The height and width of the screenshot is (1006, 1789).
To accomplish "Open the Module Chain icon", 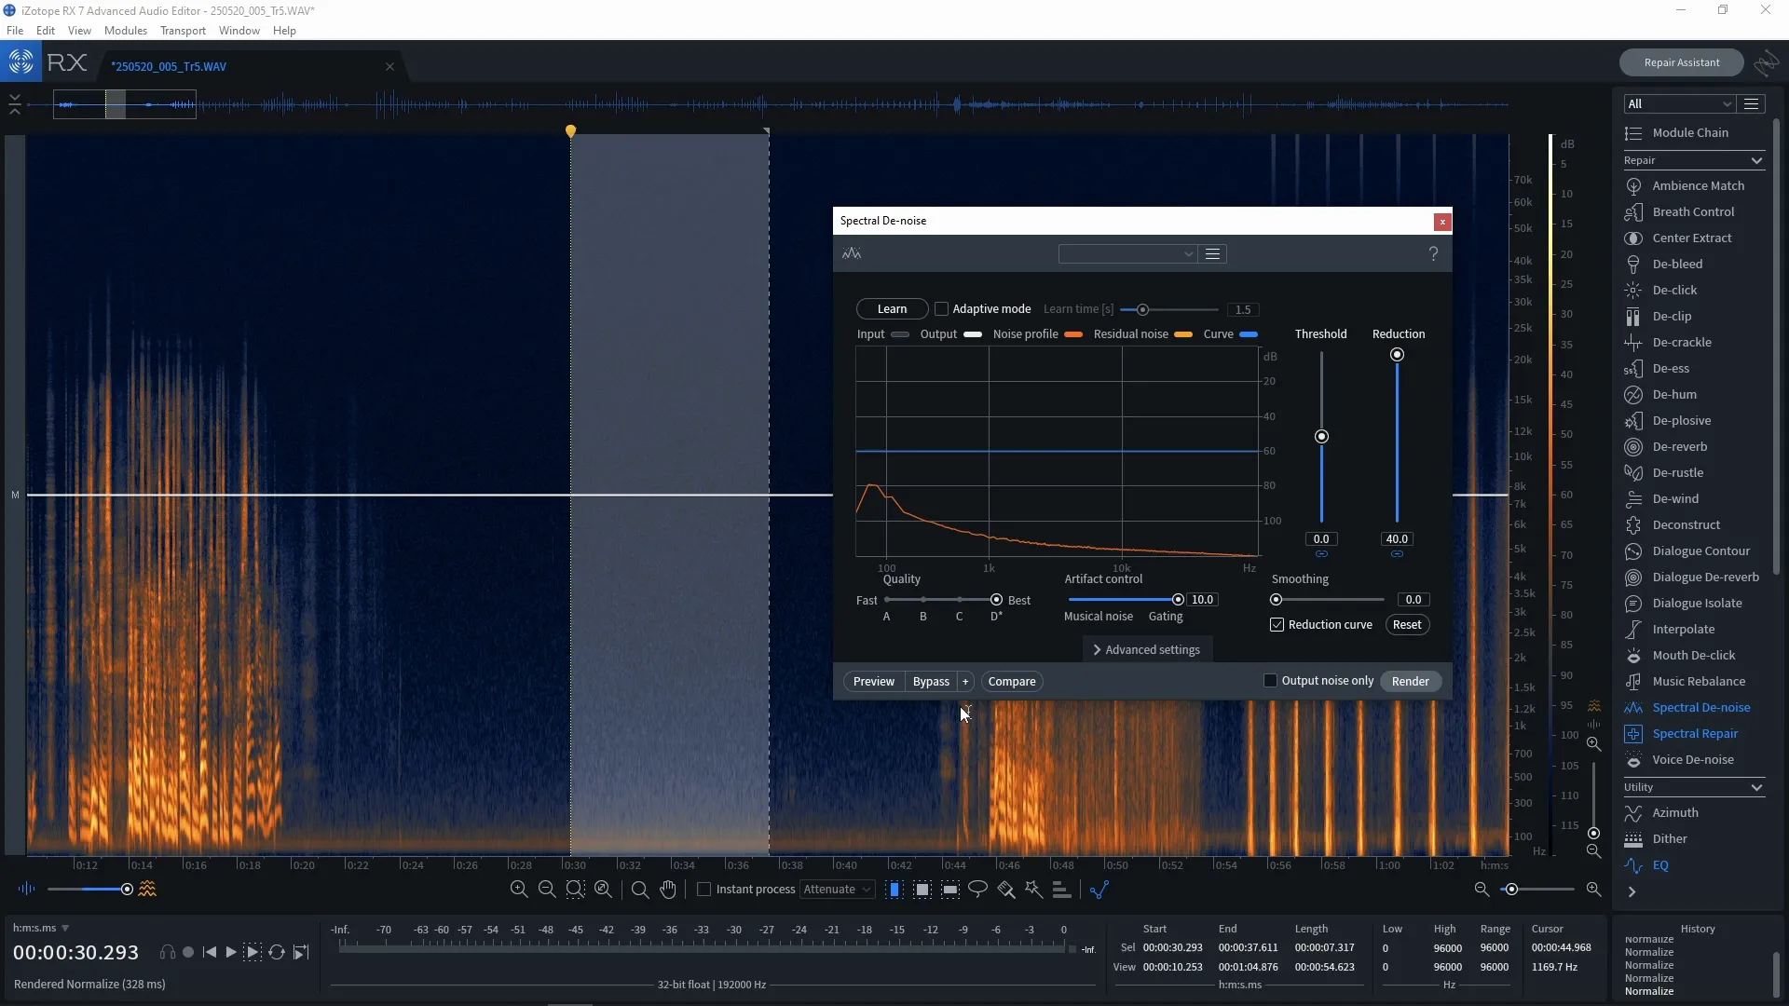I will click(1633, 133).
